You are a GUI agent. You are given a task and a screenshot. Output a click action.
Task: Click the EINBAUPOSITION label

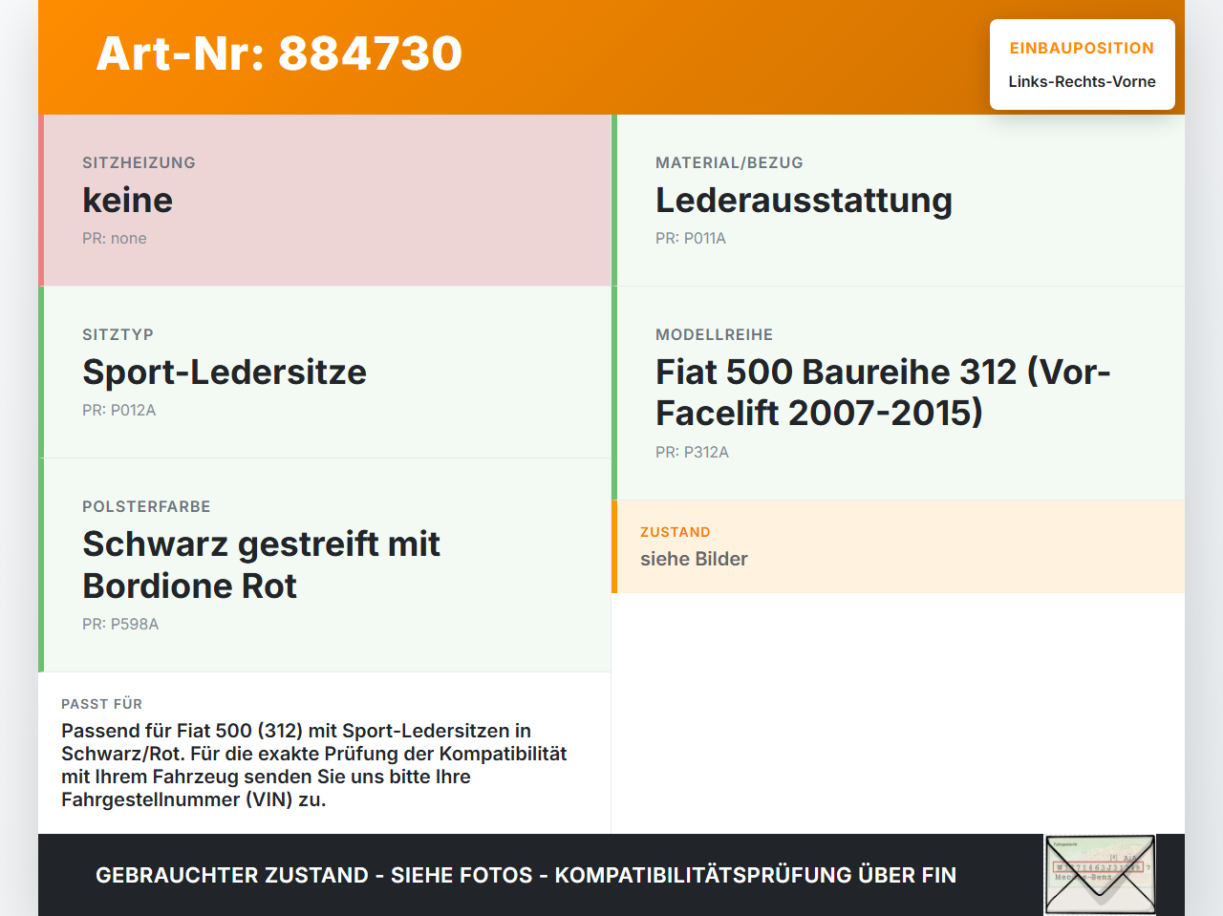point(1082,48)
